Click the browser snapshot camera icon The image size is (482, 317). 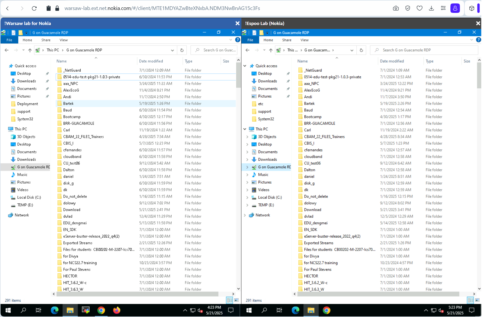396,8
